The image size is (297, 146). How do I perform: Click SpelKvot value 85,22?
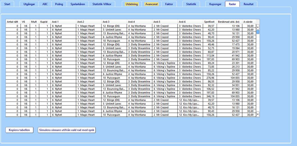[x=211, y=70]
